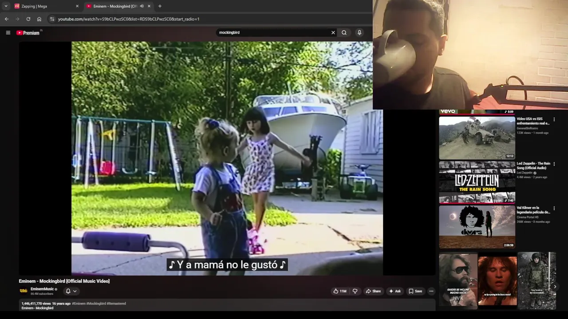The height and width of the screenshot is (319, 568).
Task: Open the Video USA vs ISIS thumbnail
Action: 477,138
